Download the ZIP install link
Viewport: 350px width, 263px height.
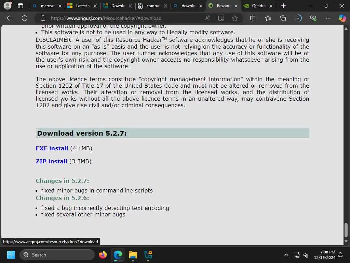[51, 161]
